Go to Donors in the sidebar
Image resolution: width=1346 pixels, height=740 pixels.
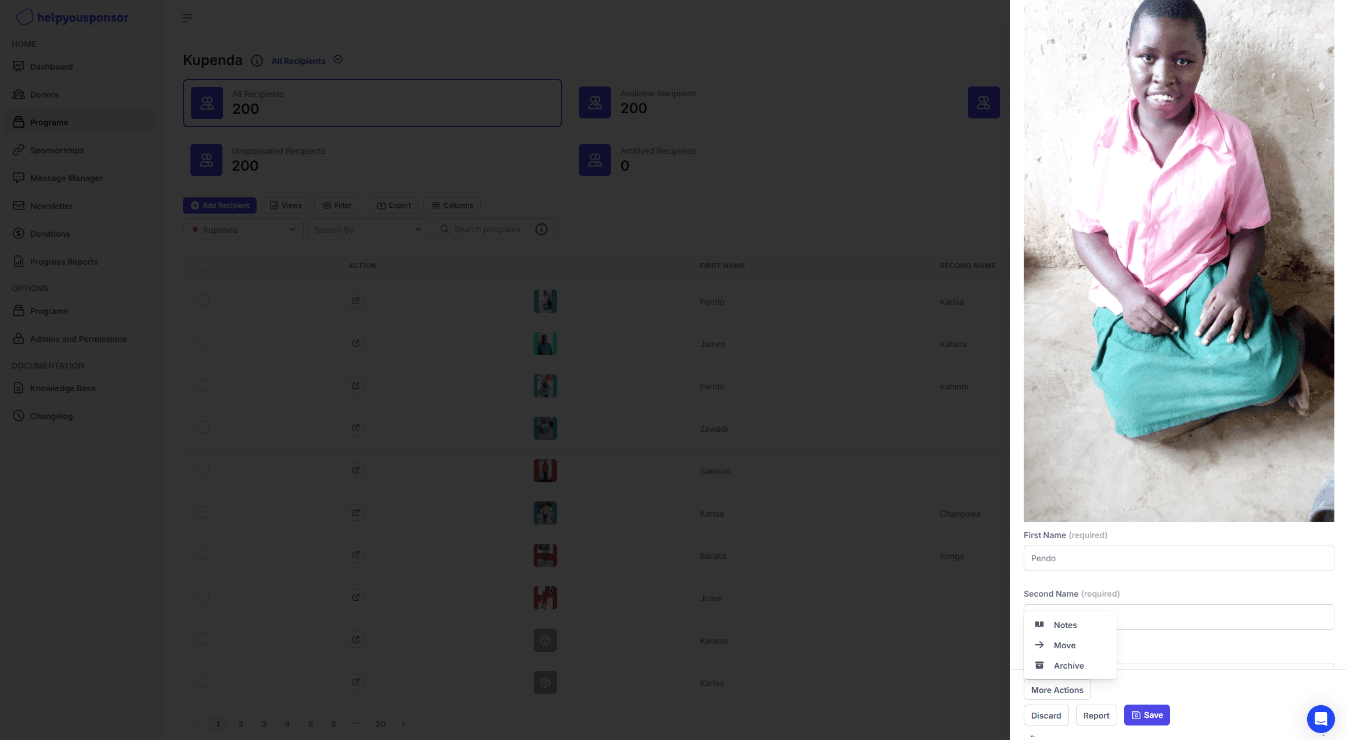click(80, 95)
